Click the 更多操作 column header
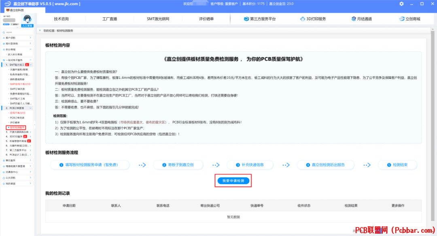Viewport: 437px width, 236px height. pyautogui.click(x=398, y=206)
